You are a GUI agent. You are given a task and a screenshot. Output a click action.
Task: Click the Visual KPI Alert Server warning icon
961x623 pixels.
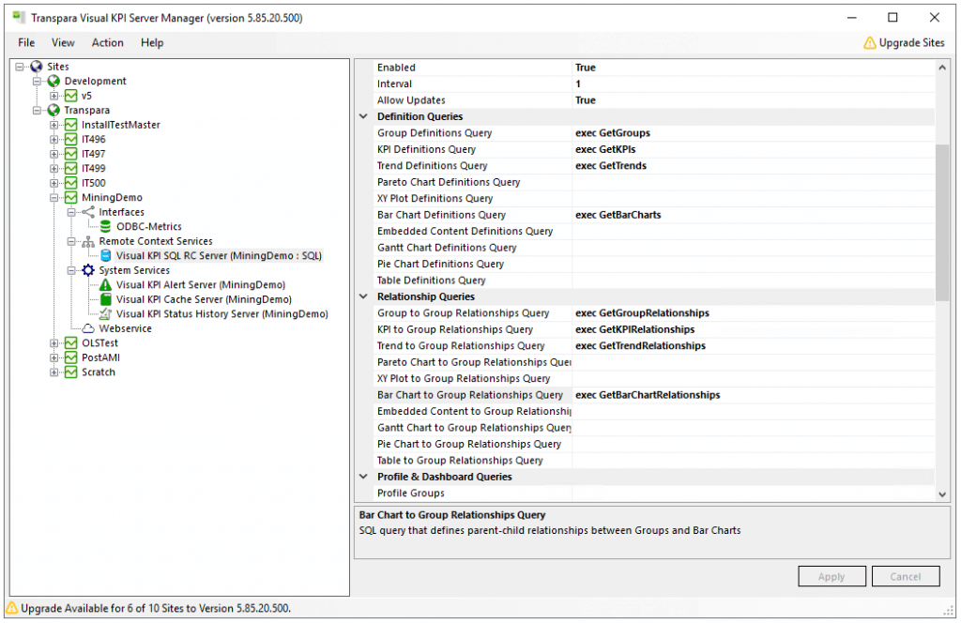pyautogui.click(x=106, y=285)
